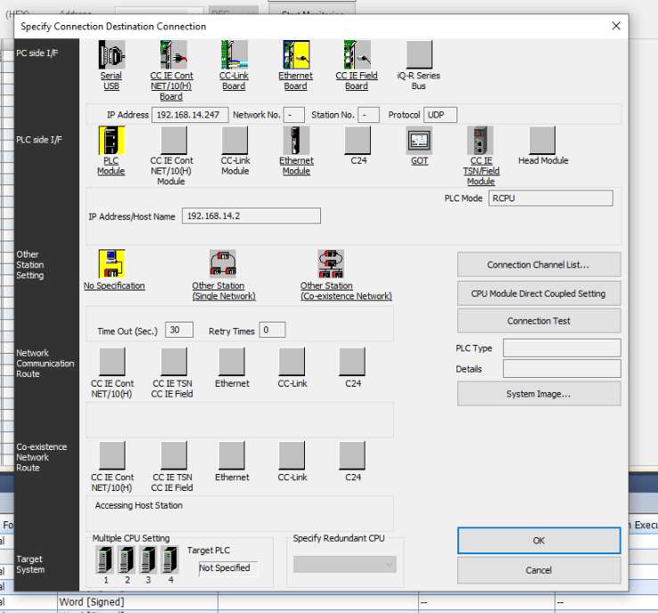
Task: Select the Ethernet Board icon
Action: (296, 55)
